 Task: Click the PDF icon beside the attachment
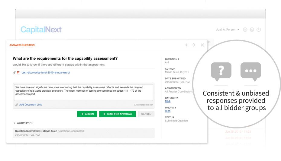[18, 73]
